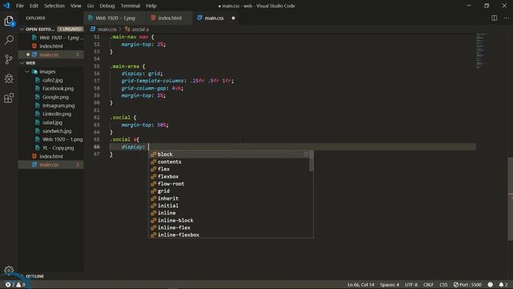Click the feedback smiley in status bar
The image size is (513, 289).
click(x=490, y=284)
